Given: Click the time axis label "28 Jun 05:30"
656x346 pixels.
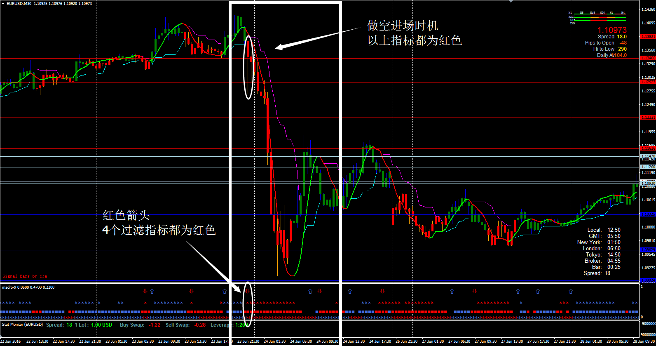Looking at the screenshot, I should pos(618,341).
